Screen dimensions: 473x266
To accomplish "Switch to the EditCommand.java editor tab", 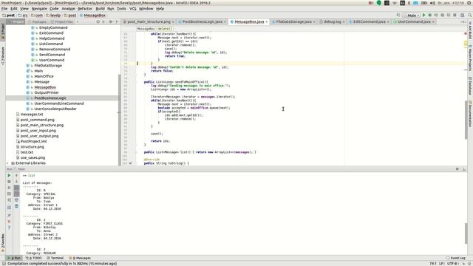I will 370,21.
